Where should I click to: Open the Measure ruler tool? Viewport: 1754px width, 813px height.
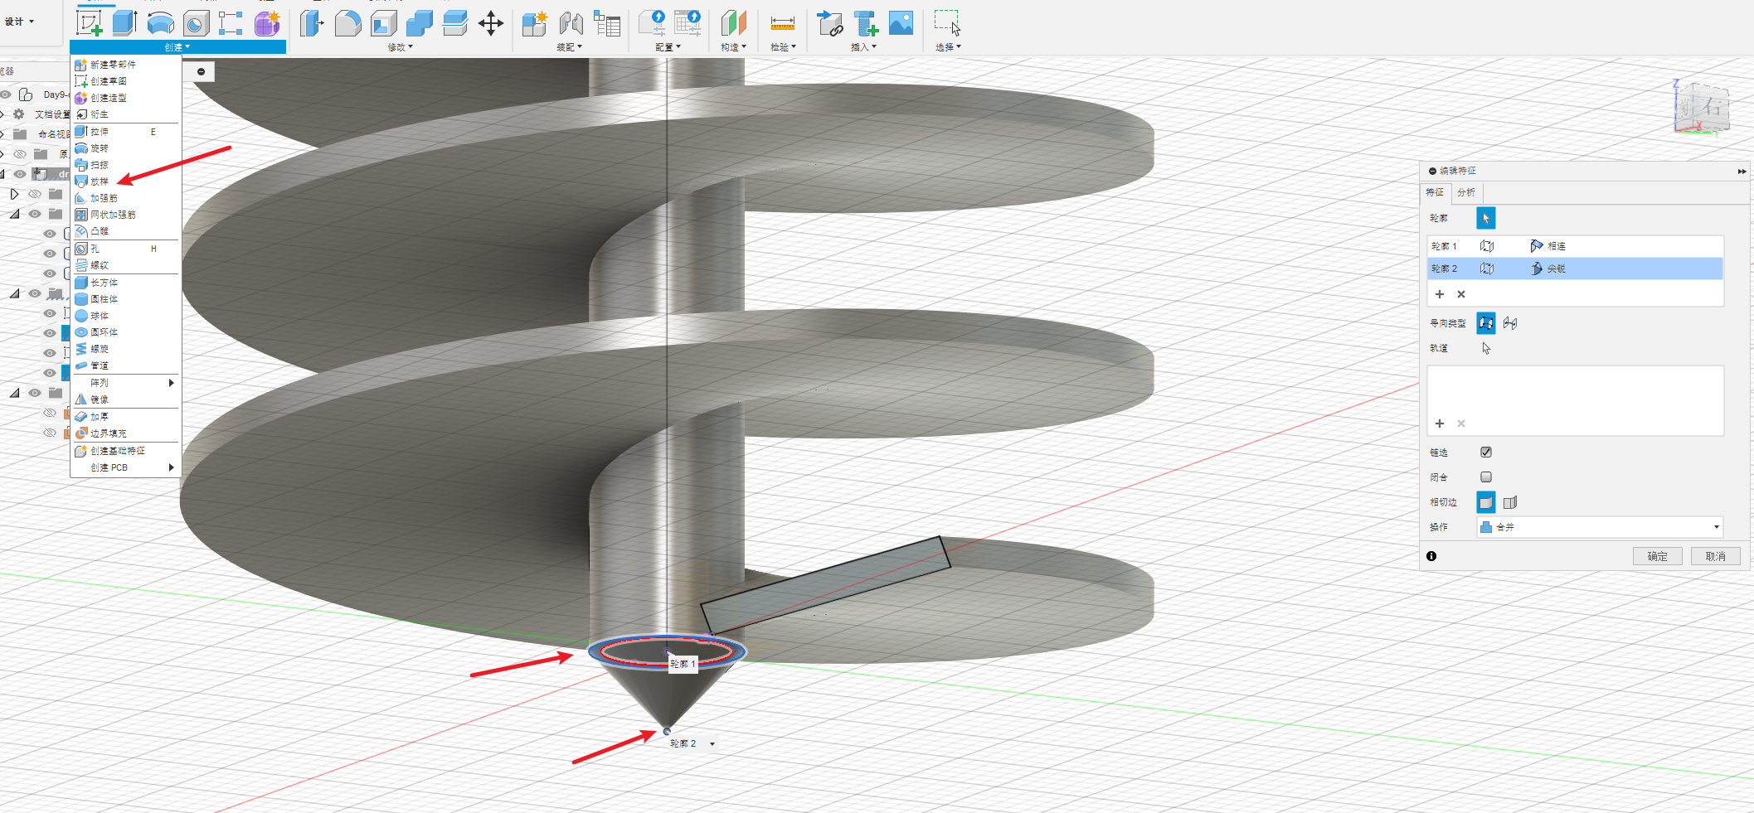[x=782, y=23]
